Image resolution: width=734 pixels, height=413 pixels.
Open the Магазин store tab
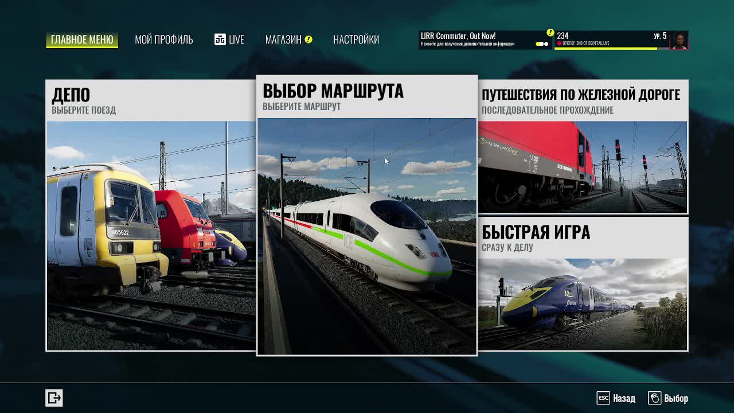pyautogui.click(x=283, y=40)
